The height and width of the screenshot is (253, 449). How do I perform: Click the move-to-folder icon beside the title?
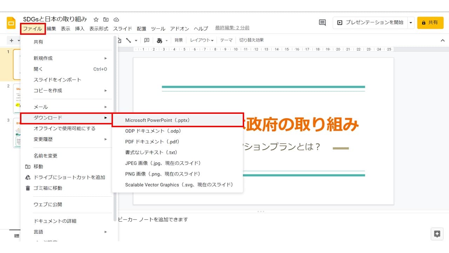coord(106,20)
